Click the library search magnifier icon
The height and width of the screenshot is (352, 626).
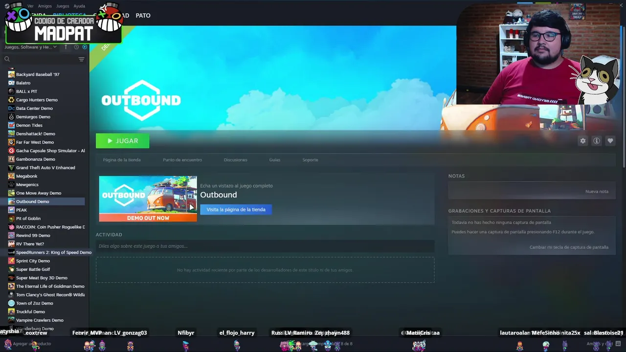tap(7, 59)
